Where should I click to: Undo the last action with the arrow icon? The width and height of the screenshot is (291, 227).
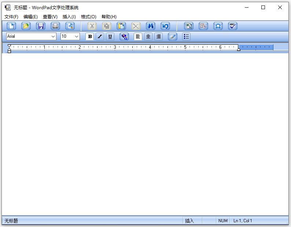point(165,26)
